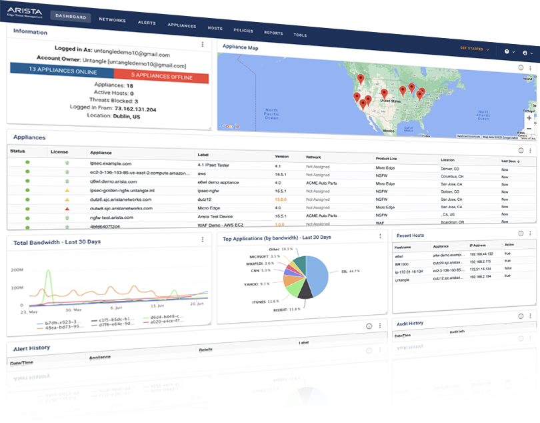Image resolution: width=540 pixels, height=423 pixels.
Task: Open the NETWORKS menu
Action: [112, 20]
